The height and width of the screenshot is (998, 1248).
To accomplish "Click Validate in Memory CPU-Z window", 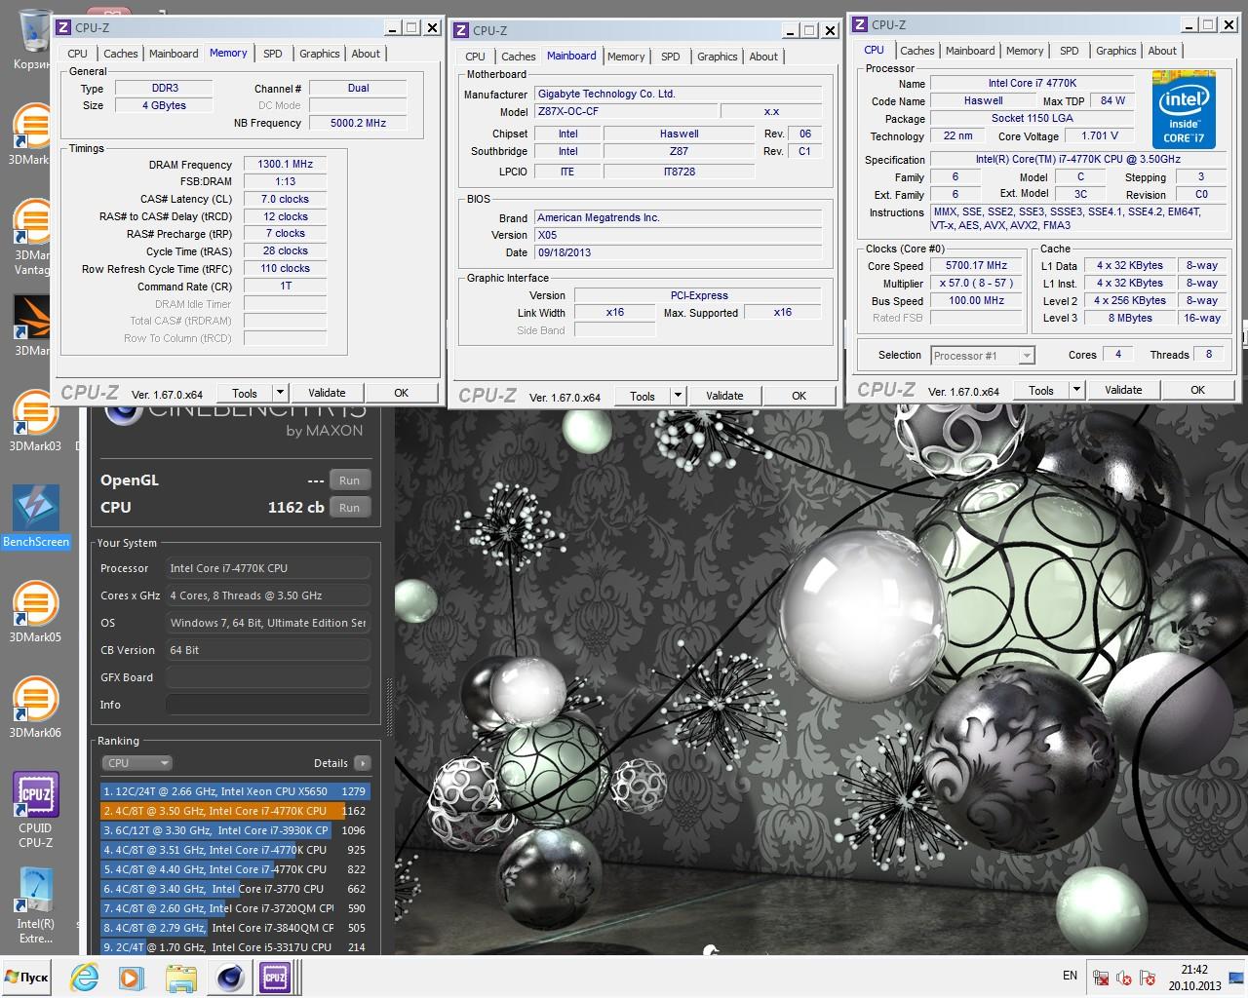I will click(327, 393).
